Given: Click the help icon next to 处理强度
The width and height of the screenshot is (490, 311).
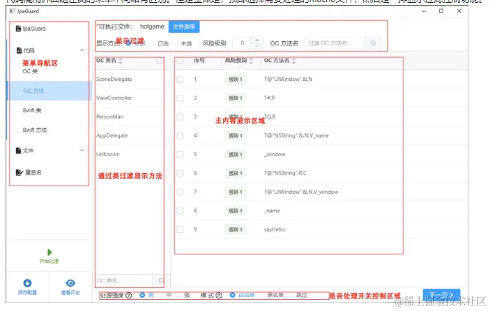Looking at the screenshot, I should tap(129, 295).
